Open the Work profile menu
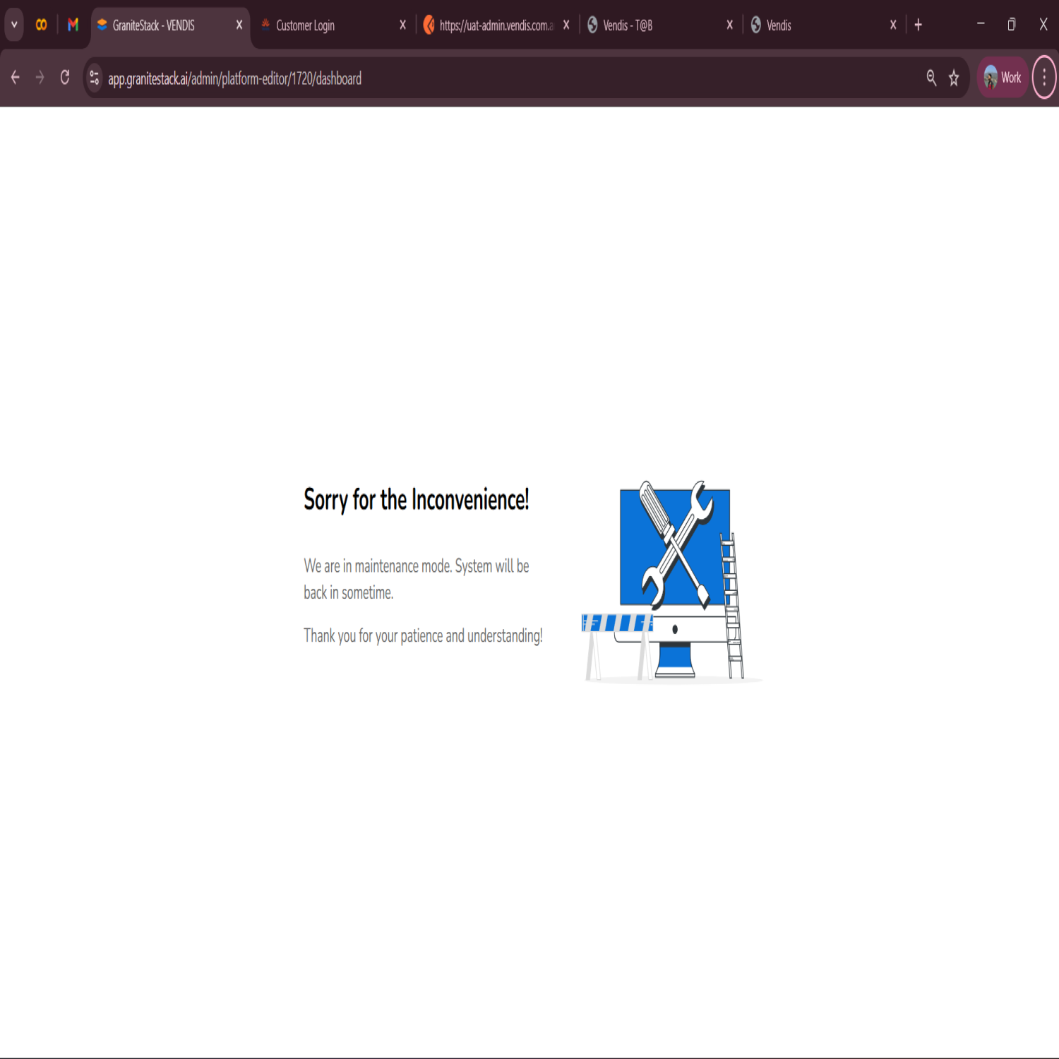The width and height of the screenshot is (1059, 1059). coord(1003,78)
